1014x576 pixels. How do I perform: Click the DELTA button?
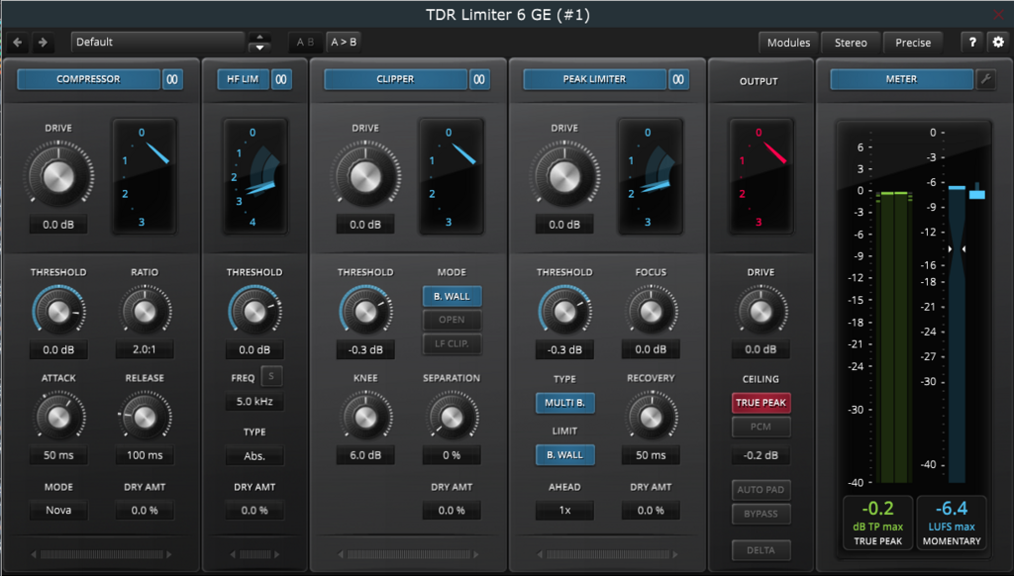click(x=760, y=550)
